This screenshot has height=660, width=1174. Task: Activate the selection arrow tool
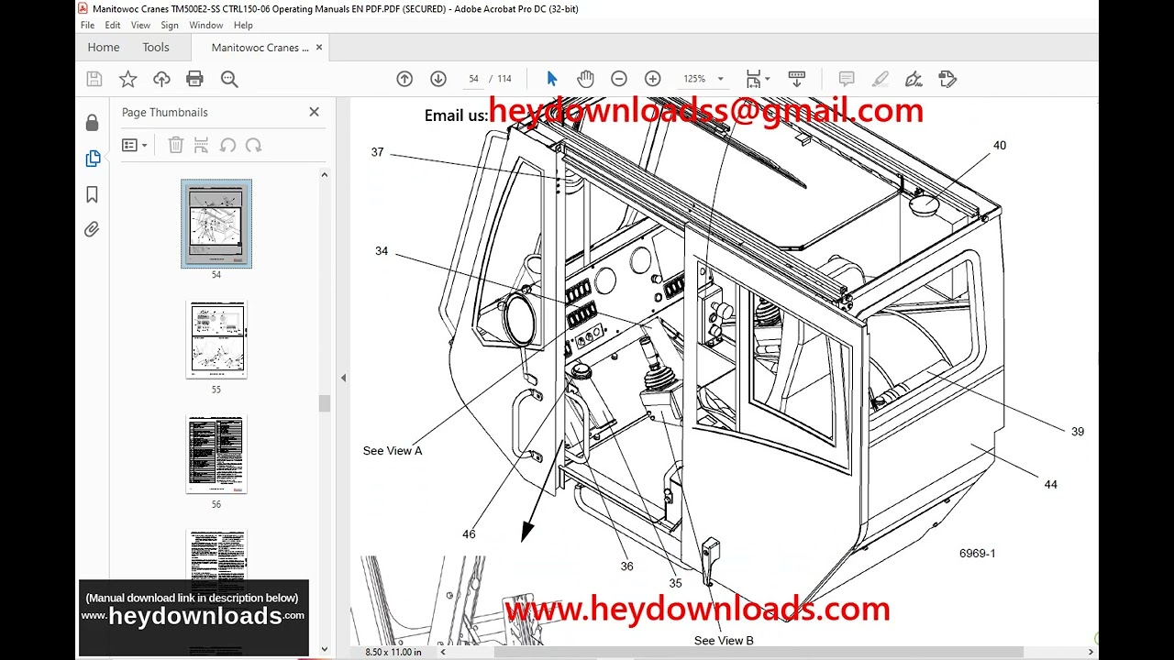click(x=551, y=79)
